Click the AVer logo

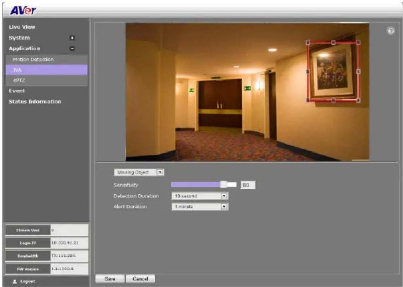(23, 10)
